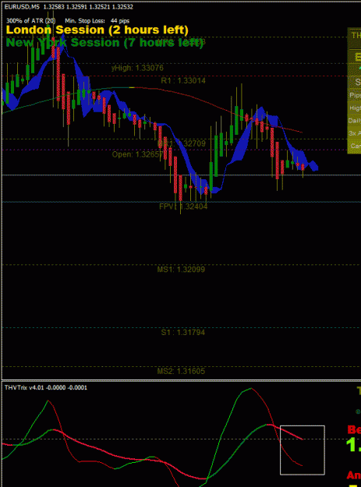Click the '44 pips' stop loss value

[x=120, y=21]
